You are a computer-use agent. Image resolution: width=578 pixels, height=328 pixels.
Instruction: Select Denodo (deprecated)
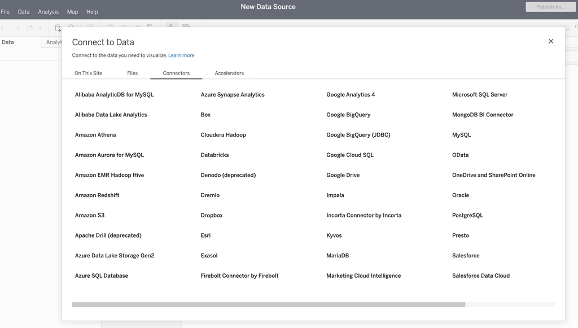228,175
